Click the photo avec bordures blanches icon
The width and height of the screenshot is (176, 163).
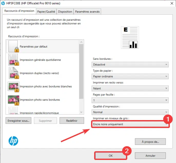pyautogui.click(x=13, y=87)
